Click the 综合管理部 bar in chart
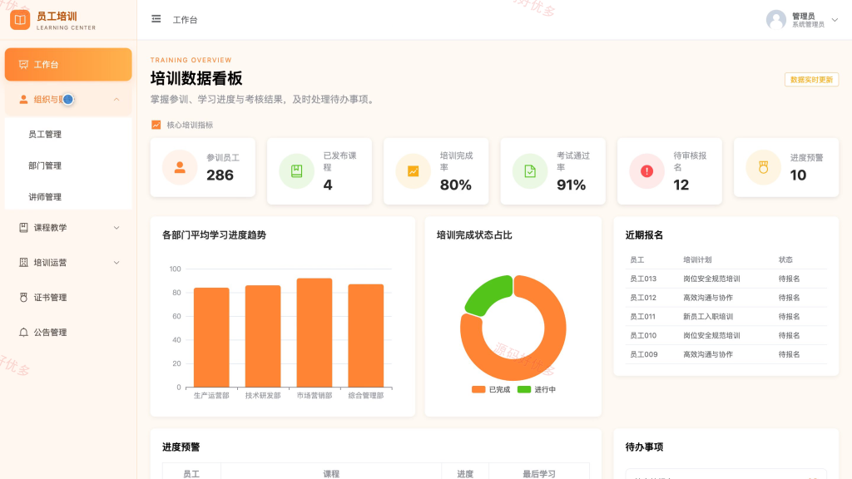The image size is (852, 479). tap(366, 336)
